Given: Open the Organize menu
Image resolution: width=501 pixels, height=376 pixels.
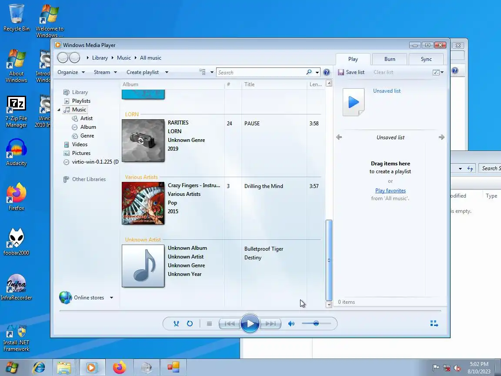Looking at the screenshot, I should point(71,72).
